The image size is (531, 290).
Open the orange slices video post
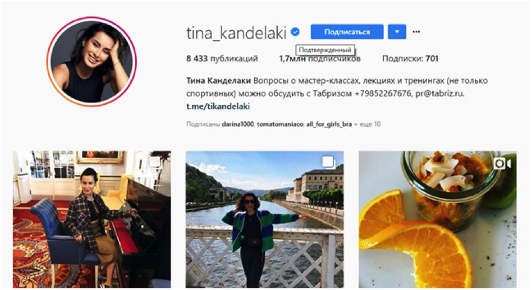coord(437,219)
